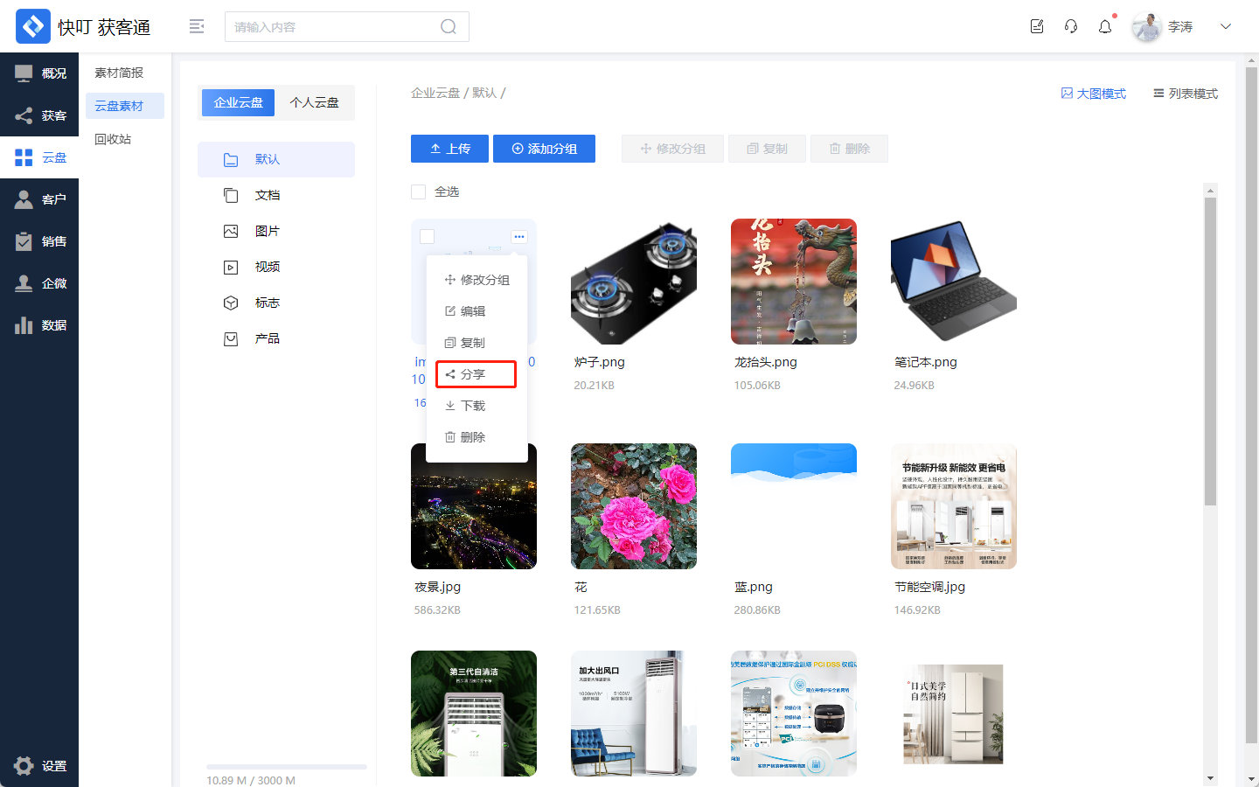Click the 快叮 获客通 logo icon
This screenshot has width=1259, height=787.
[33, 26]
